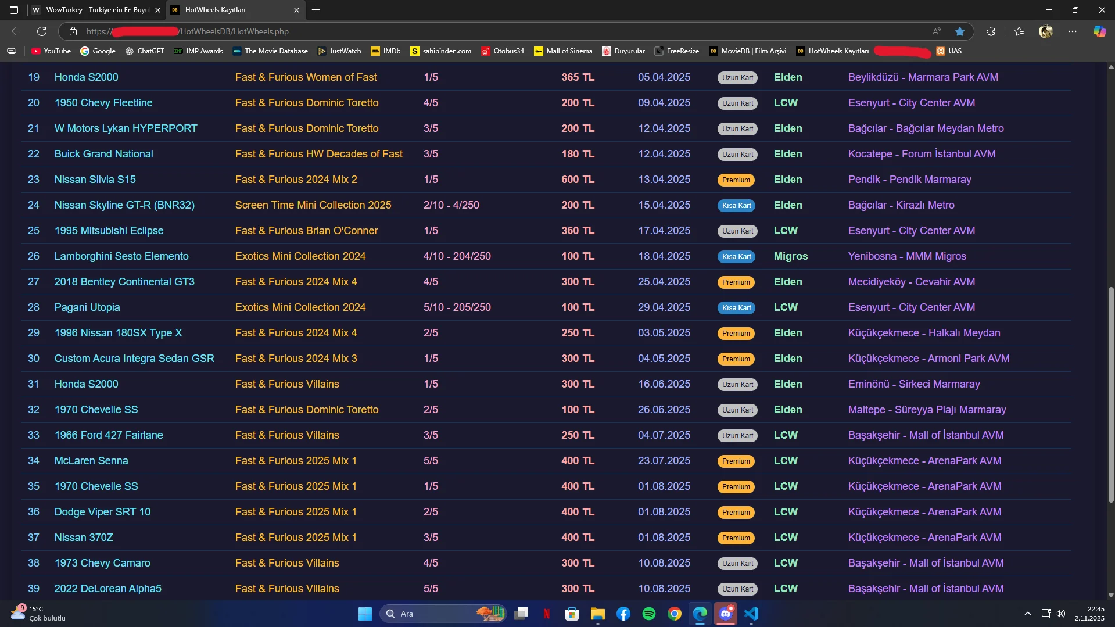
Task: Open the Copilot sidebar icon
Action: [1099, 31]
